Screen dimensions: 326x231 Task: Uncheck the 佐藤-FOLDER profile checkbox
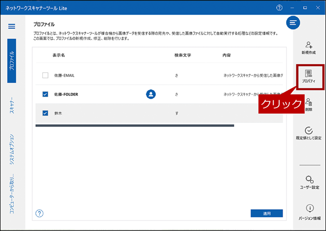point(45,94)
